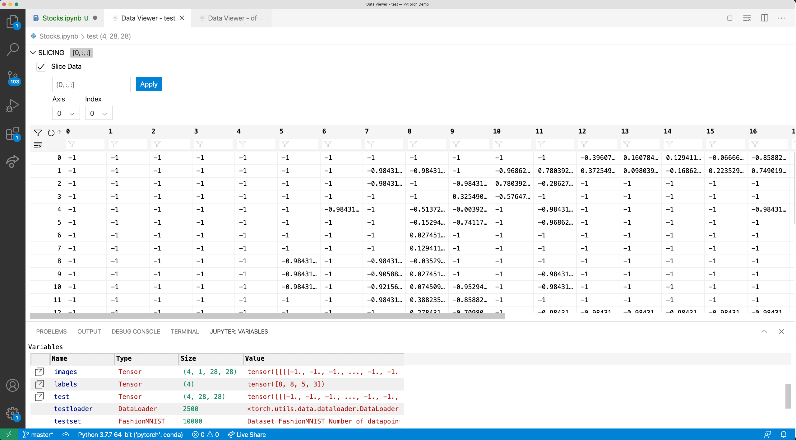Viewport: 796px width, 440px height.
Task: Select the TERMINAL panel tab
Action: click(x=184, y=331)
